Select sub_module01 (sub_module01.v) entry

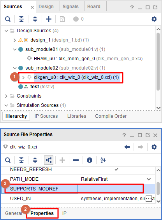[x=65, y=49]
